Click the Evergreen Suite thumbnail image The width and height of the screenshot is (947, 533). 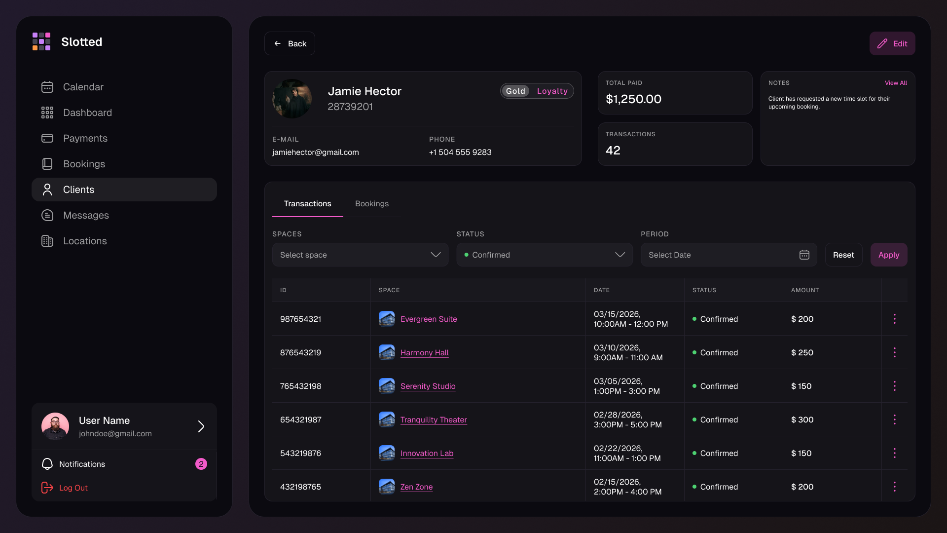pos(387,319)
